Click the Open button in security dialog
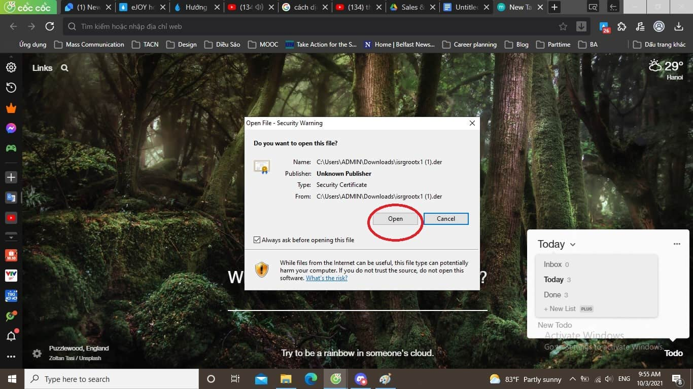This screenshot has width=693, height=389. (x=395, y=219)
